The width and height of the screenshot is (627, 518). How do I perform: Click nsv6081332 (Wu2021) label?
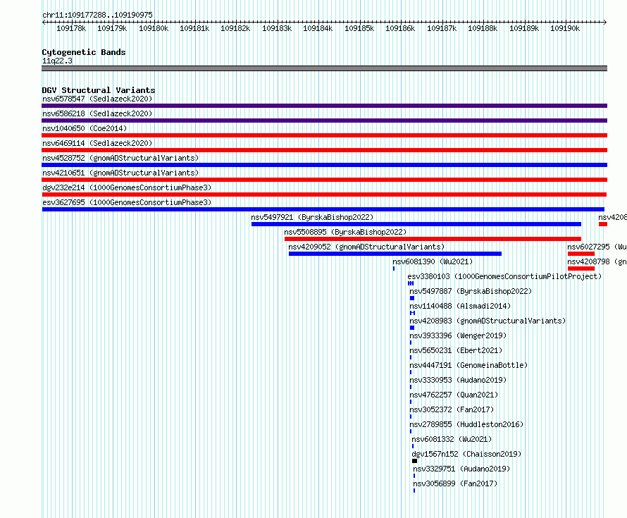(452, 439)
